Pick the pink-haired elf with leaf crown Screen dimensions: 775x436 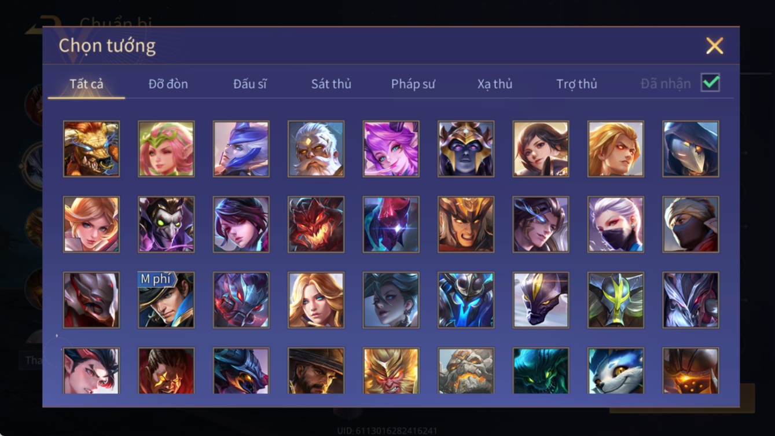click(166, 149)
